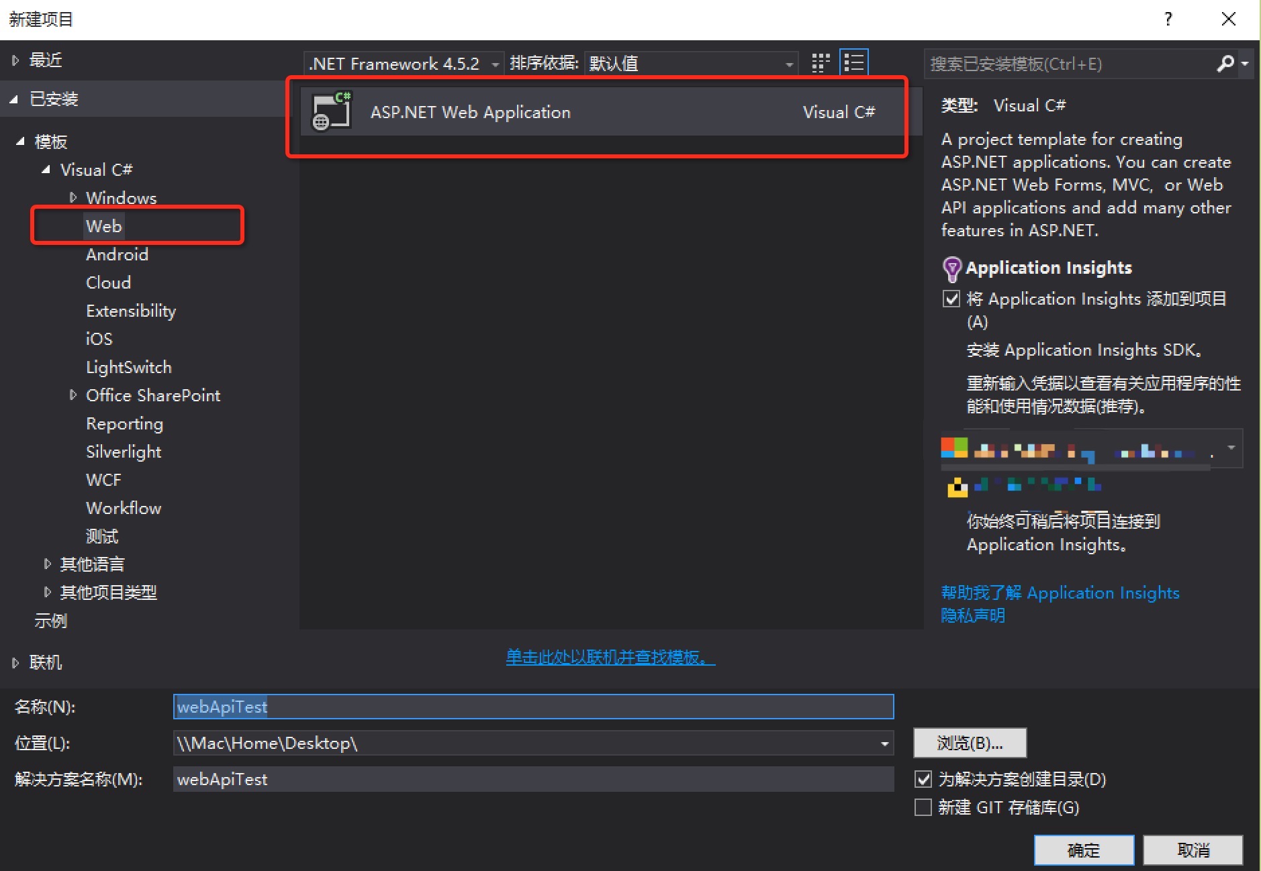Click the solution name input field

point(534,779)
